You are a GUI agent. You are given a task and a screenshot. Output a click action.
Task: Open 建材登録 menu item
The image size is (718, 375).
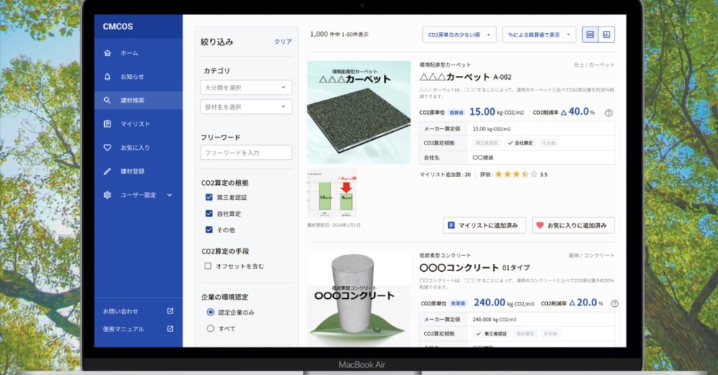[x=139, y=171]
